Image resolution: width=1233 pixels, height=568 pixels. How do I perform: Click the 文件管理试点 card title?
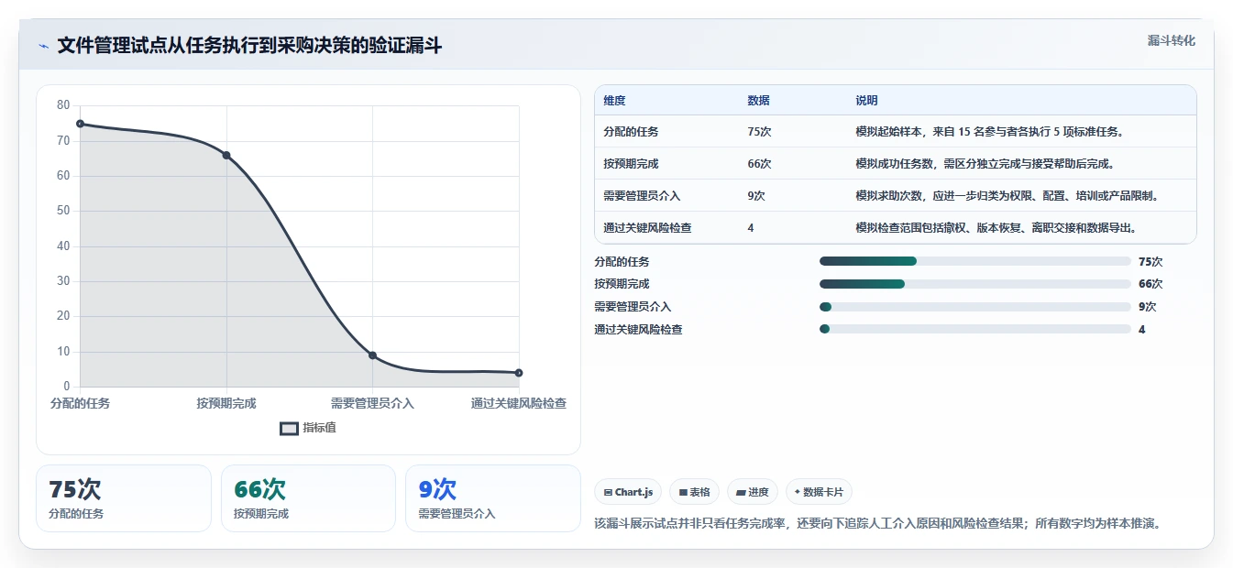(x=249, y=46)
